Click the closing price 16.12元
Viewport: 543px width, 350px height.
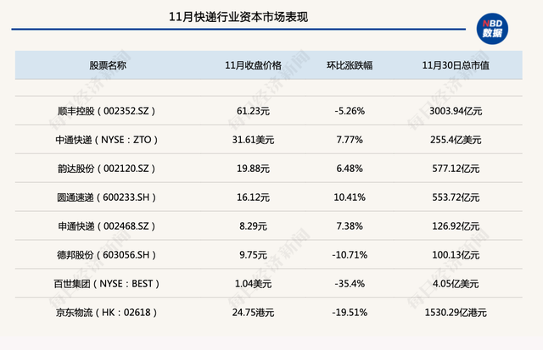(253, 197)
